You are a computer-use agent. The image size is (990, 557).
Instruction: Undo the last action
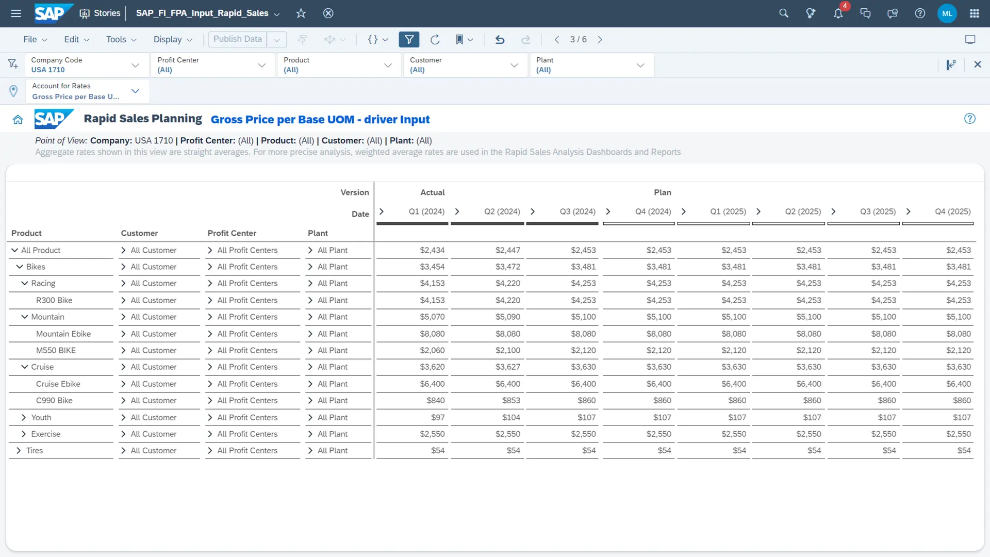[500, 40]
